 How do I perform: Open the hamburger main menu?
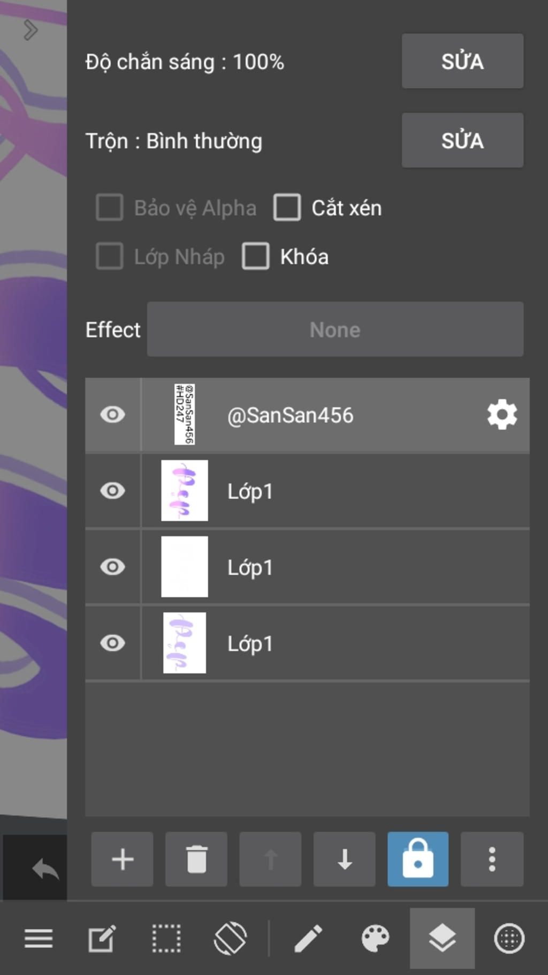pyautogui.click(x=39, y=939)
